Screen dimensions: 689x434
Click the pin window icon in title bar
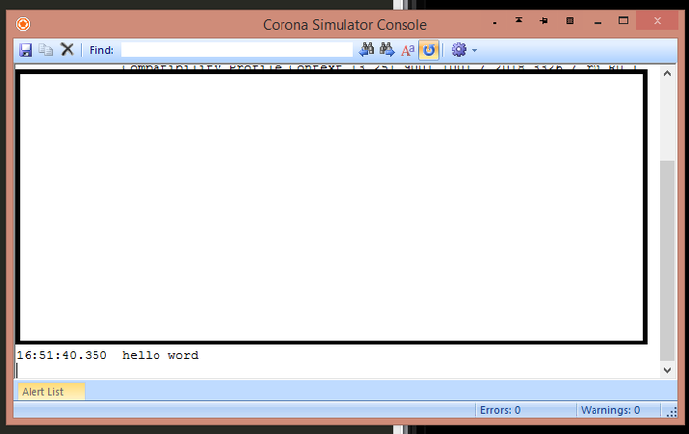(544, 21)
